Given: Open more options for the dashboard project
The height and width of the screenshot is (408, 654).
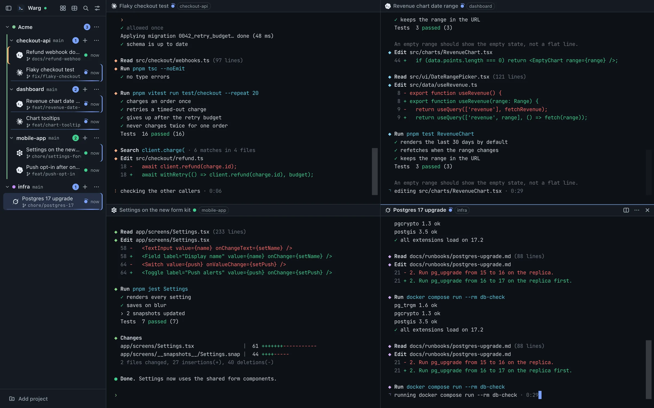Looking at the screenshot, I should pyautogui.click(x=96, y=89).
